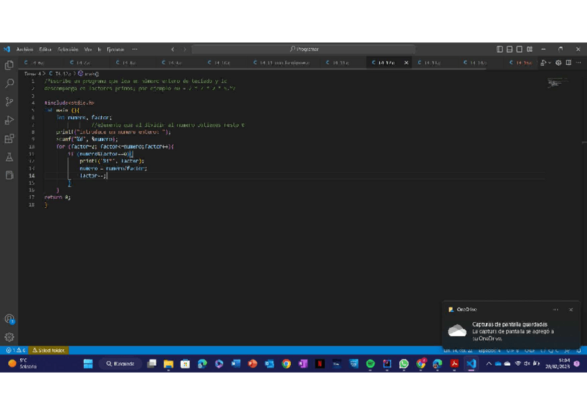Image resolution: width=587 pixels, height=415 pixels.
Task: Toggle the secondary sidebar layout button
Action: pos(519,49)
